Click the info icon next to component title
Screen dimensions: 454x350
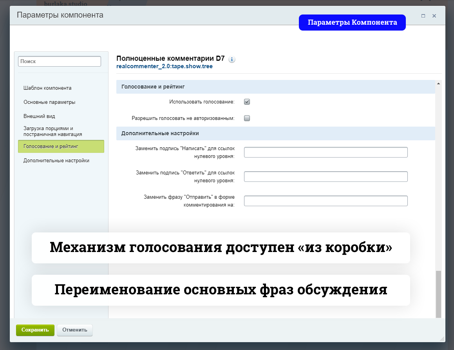232,60
